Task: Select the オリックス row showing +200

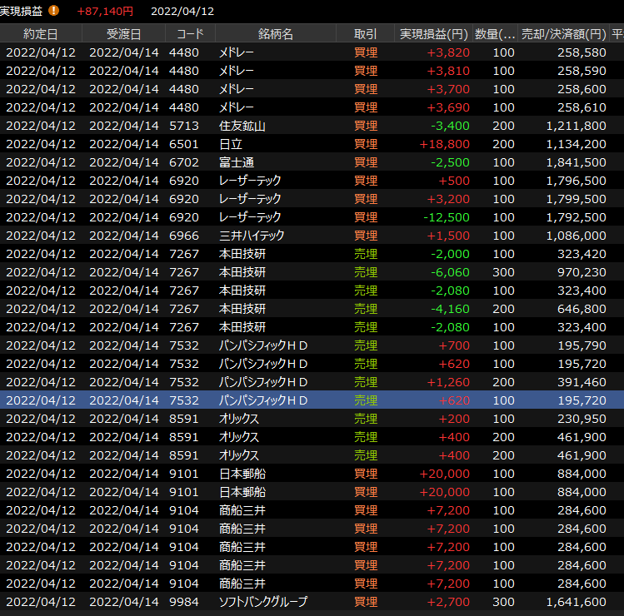Action: pyautogui.click(x=275, y=419)
